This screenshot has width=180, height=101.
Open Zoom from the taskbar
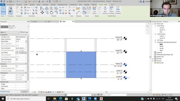pos(95,98)
